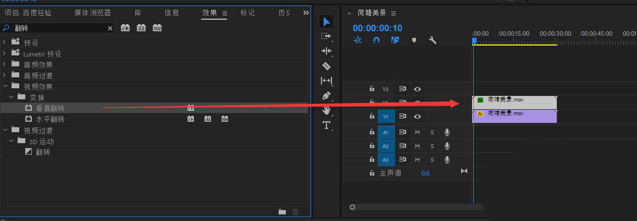Viewport: 637px width, 221px height.
Task: Expand the 预设 presets folder
Action: 5,42
